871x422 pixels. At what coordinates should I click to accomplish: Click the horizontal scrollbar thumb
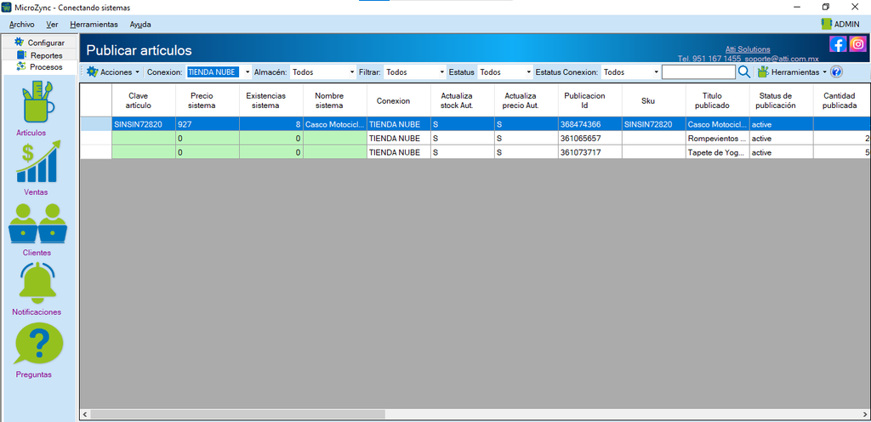(238, 414)
